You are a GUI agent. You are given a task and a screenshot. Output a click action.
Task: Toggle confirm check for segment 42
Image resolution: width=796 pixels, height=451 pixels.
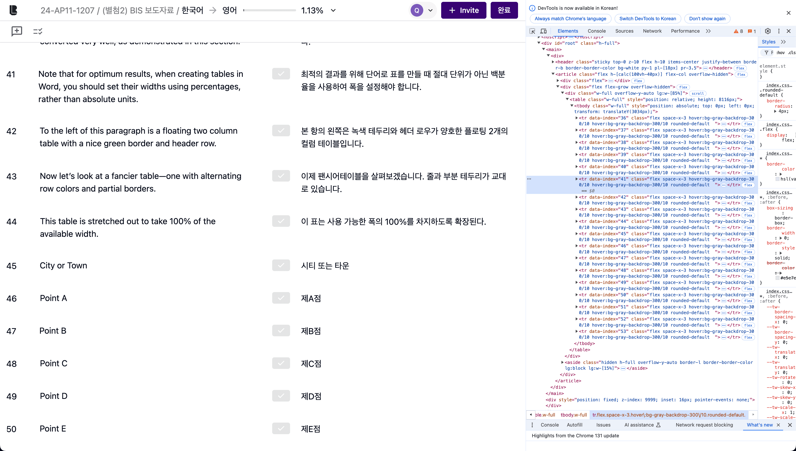[x=281, y=131]
